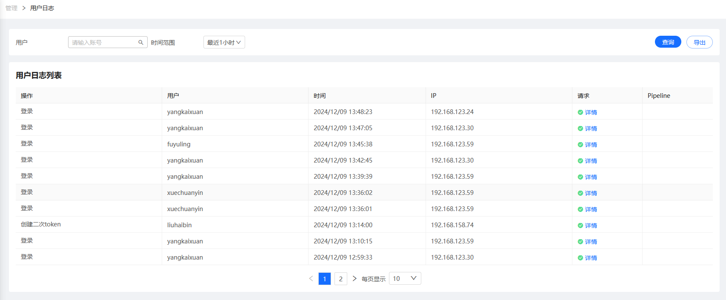Click the blue 查询 button
The height and width of the screenshot is (300, 726).
tap(668, 42)
